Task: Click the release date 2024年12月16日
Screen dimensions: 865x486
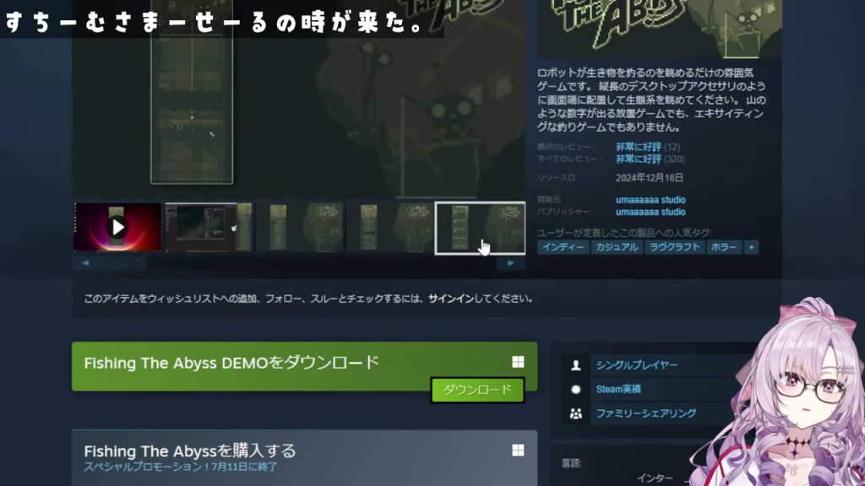Action: point(650,177)
